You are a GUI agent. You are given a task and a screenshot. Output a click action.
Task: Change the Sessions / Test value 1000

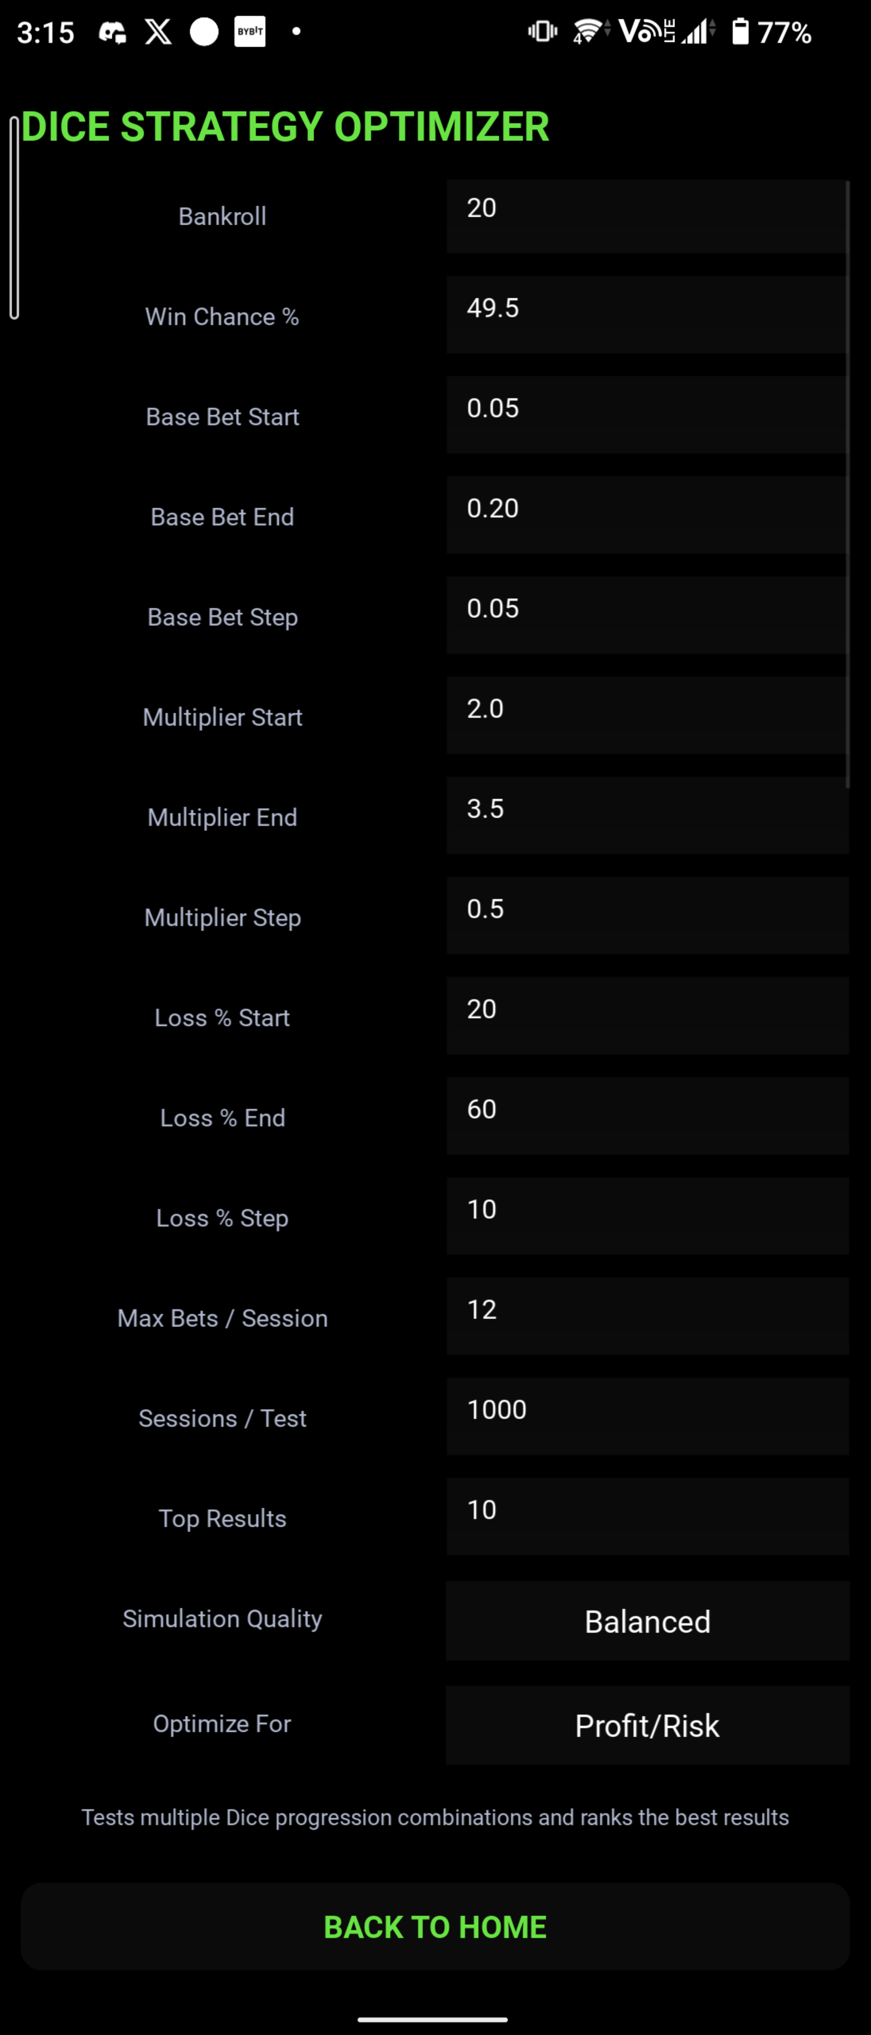pos(646,1417)
